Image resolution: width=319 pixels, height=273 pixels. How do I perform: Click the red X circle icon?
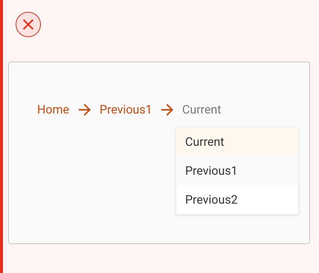pyautogui.click(x=28, y=25)
